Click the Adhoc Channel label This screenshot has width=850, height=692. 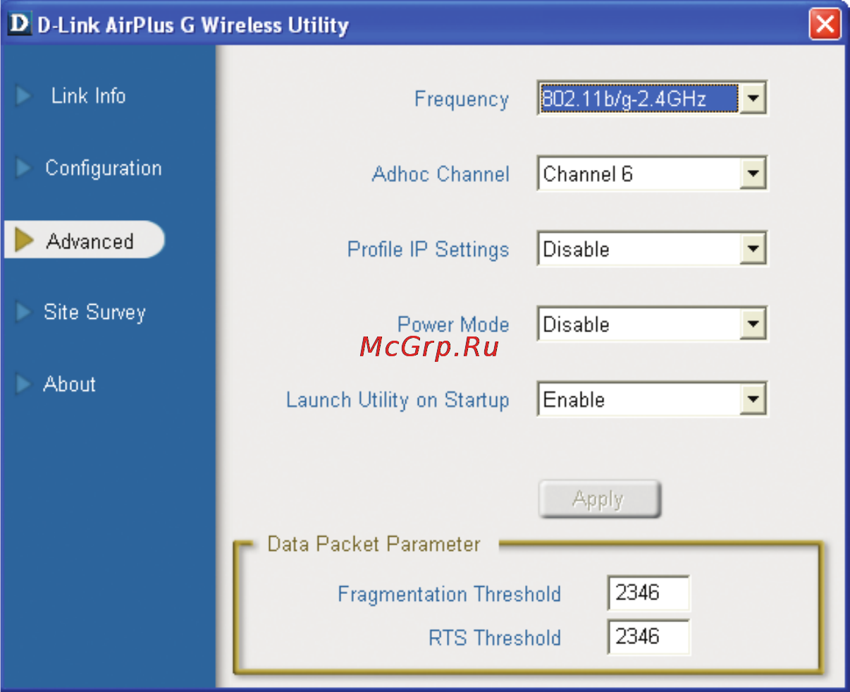point(441,174)
